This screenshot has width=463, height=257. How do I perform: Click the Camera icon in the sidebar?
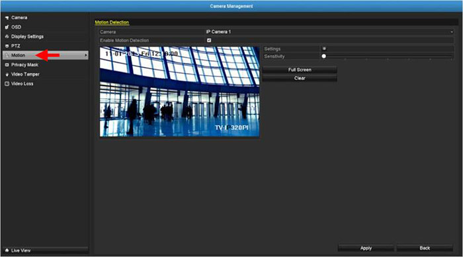[x=7, y=18]
